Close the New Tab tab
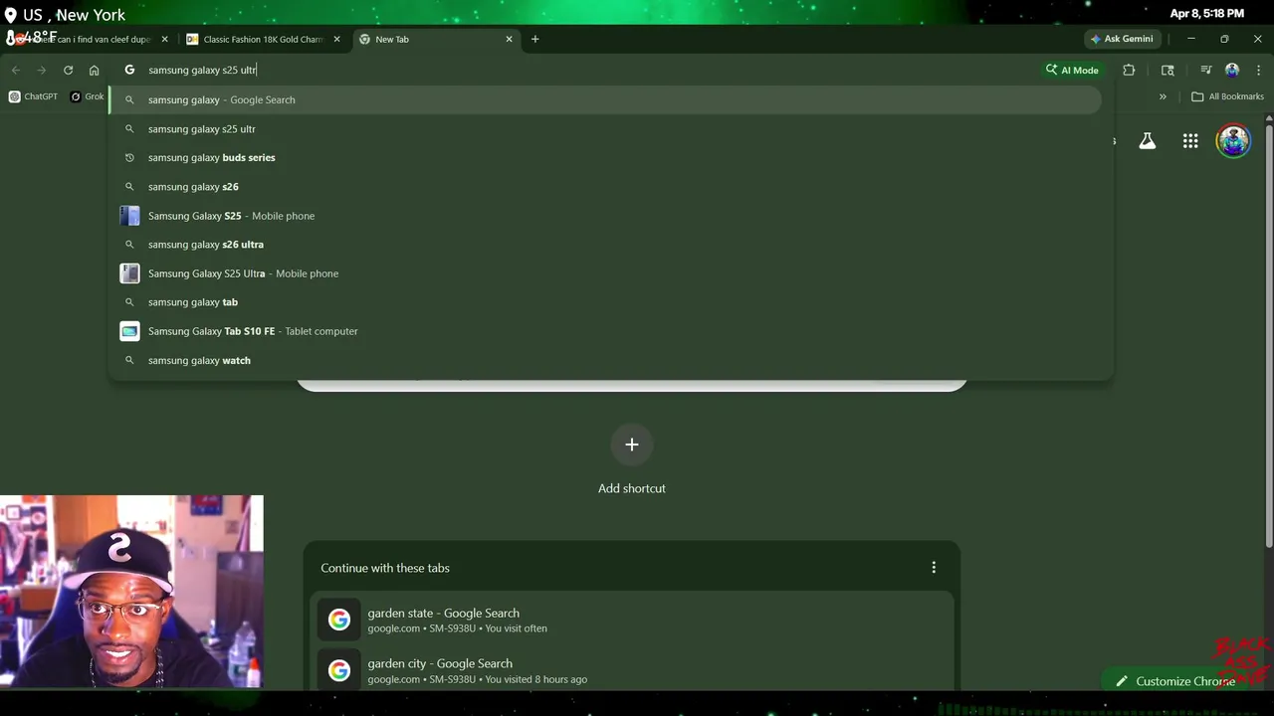This screenshot has height=716, width=1274. click(509, 39)
